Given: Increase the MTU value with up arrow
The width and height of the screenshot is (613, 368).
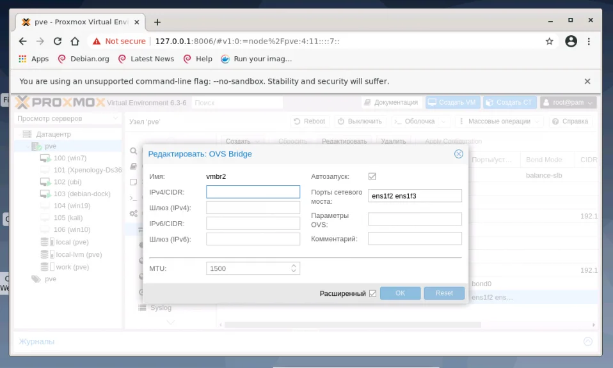Looking at the screenshot, I should pos(294,266).
